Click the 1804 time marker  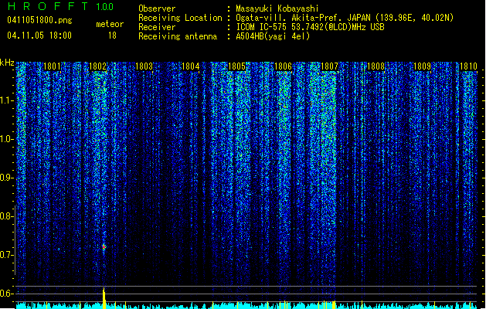(x=190, y=66)
